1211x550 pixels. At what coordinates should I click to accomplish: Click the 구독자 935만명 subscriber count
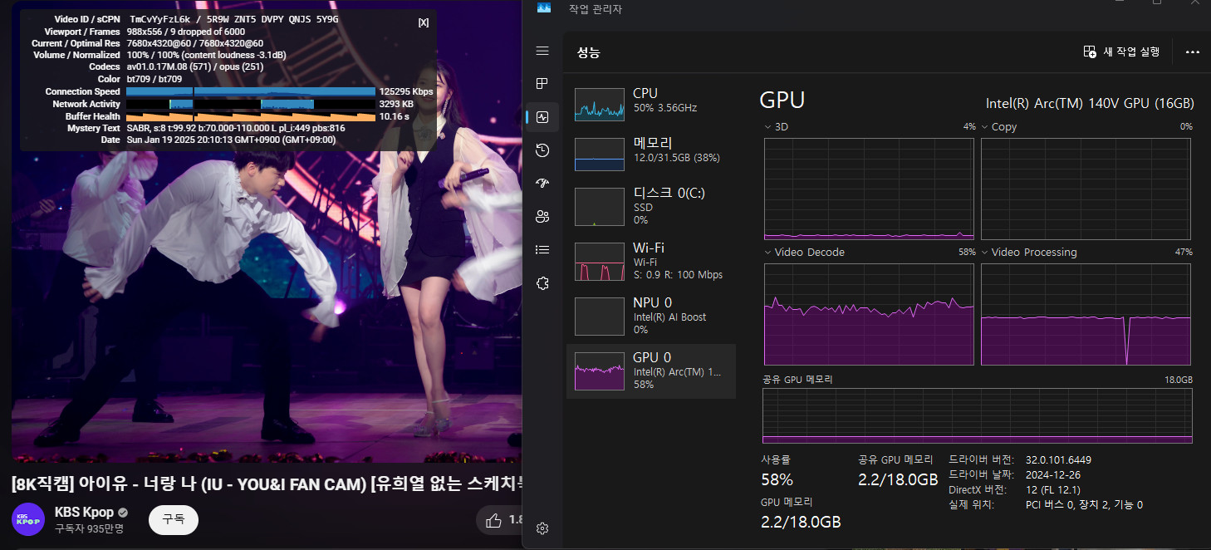tap(89, 528)
